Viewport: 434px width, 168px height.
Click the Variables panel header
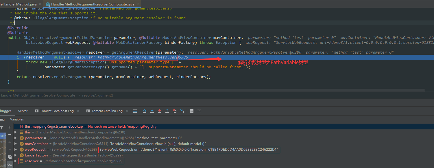[17, 119]
